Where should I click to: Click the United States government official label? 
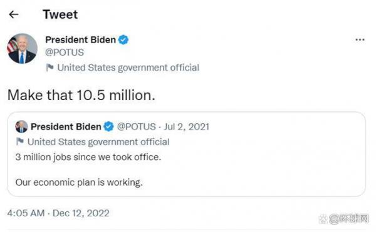pyautogui.click(x=128, y=68)
